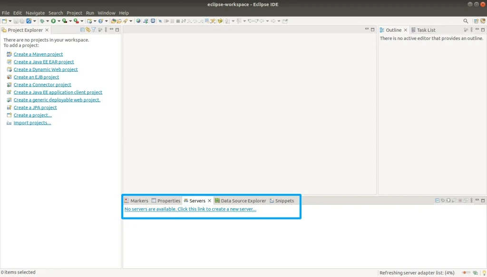Viewport: 487px width, 277px height.
Task: Switch to the Data Source Explorer tab
Action: (240, 201)
